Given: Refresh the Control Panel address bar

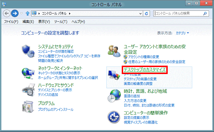Looking at the screenshot, I should pyautogui.click(x=146, y=13).
